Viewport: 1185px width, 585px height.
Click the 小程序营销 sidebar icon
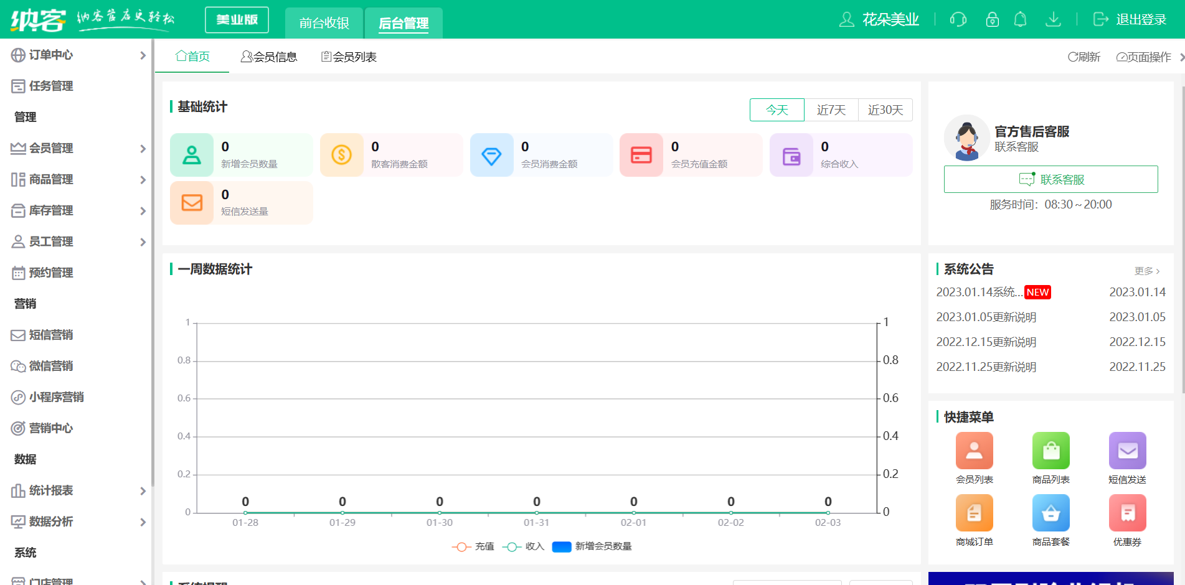18,397
